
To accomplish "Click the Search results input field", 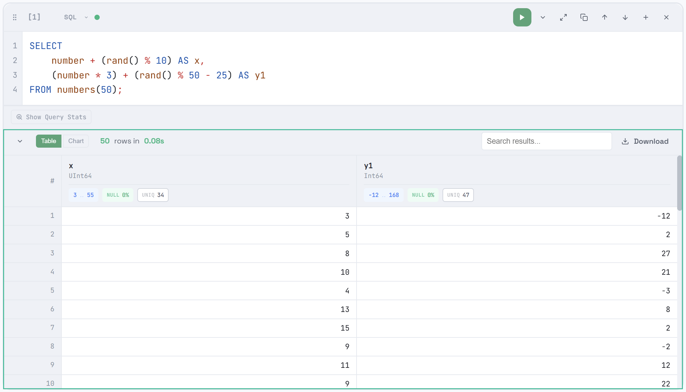I will (x=546, y=141).
